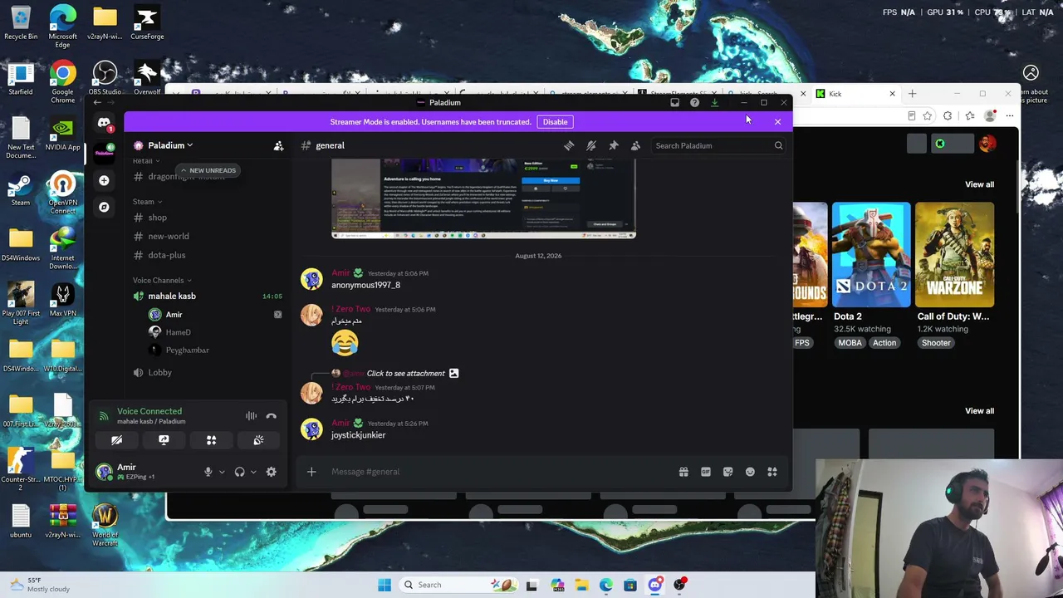Add a server with the plus icon

[x=104, y=180]
